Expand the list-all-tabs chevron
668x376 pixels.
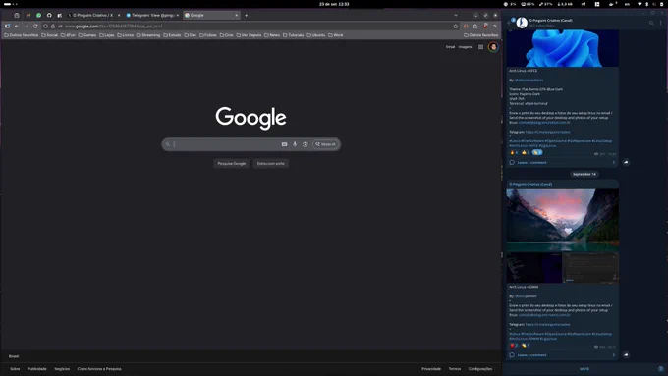(x=456, y=15)
